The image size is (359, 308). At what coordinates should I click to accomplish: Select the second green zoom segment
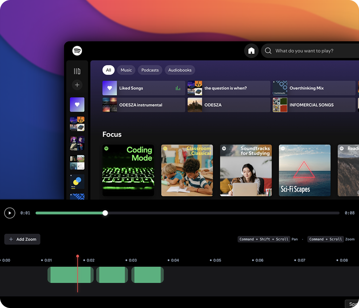[x=112, y=275]
